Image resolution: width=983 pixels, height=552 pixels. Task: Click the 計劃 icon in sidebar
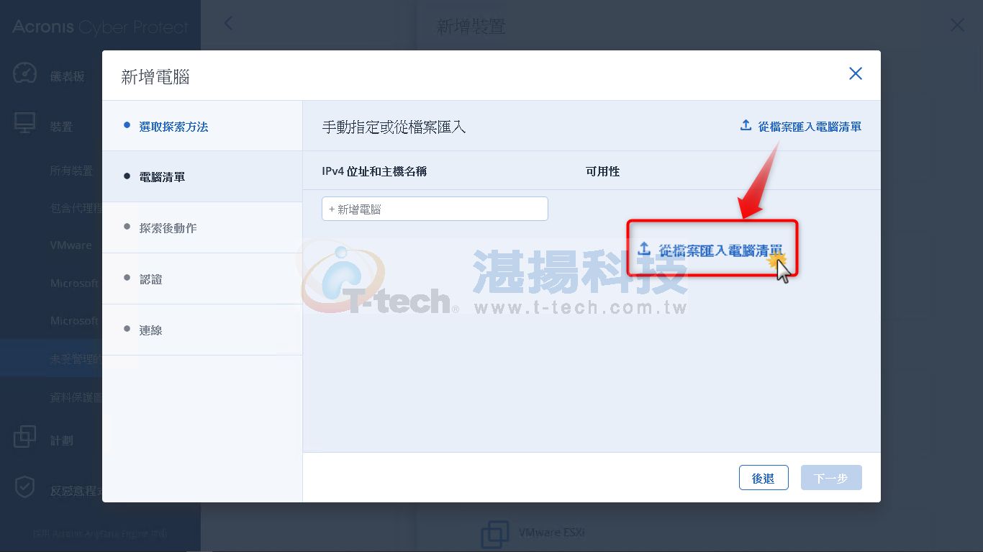point(24,438)
